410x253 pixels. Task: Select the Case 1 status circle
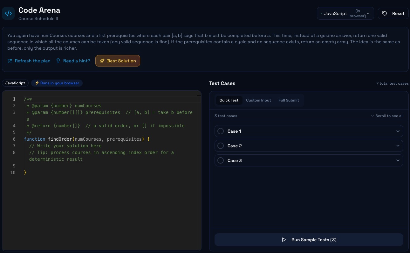click(221, 131)
